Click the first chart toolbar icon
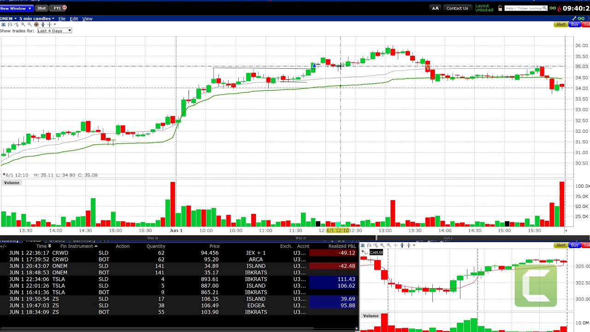 [3, 24]
